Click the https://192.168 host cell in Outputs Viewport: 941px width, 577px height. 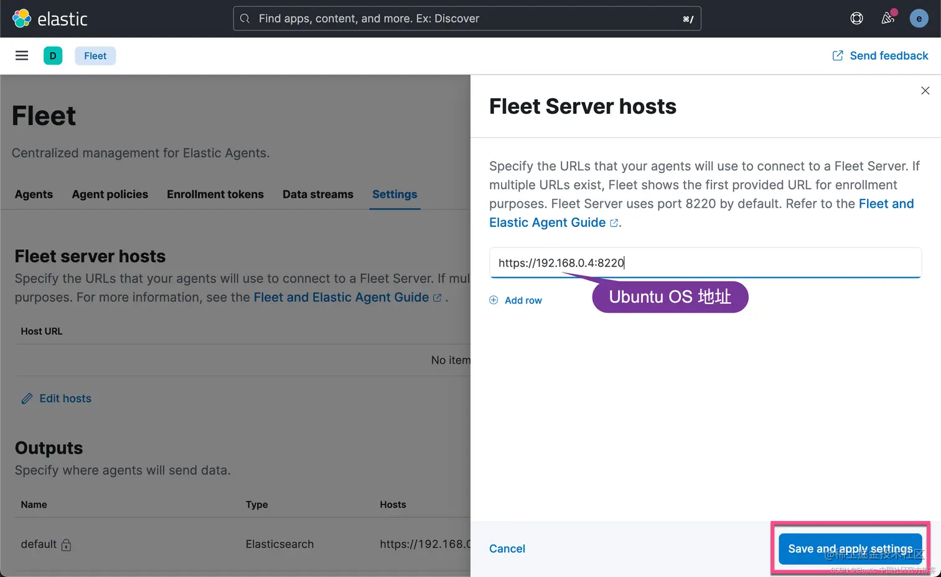click(x=425, y=545)
